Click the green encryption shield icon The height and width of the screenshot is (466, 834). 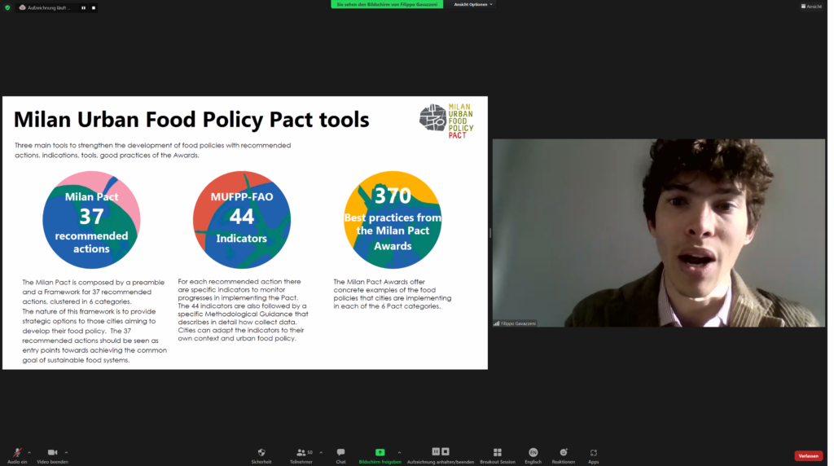[x=7, y=7]
